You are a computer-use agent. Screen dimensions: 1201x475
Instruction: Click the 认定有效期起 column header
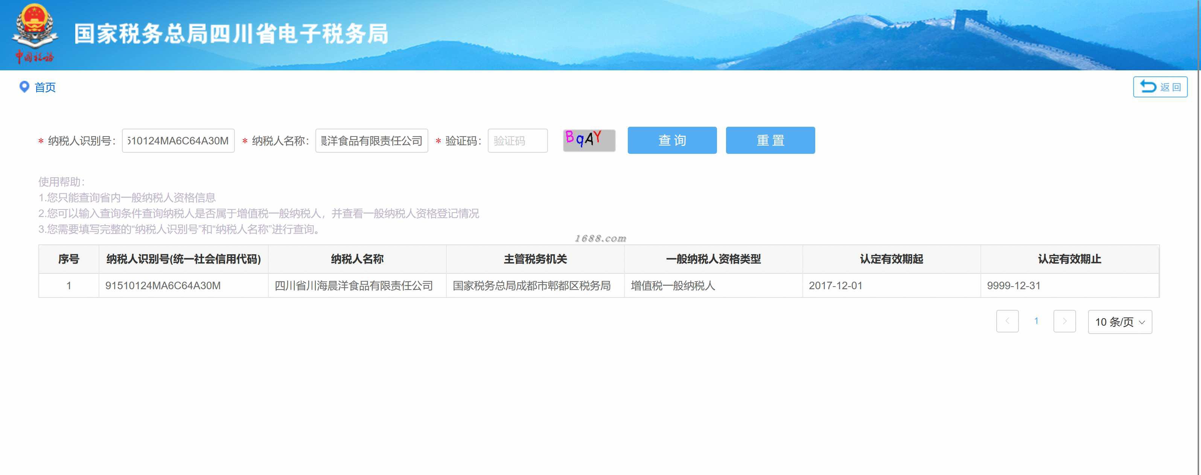pyautogui.click(x=891, y=259)
